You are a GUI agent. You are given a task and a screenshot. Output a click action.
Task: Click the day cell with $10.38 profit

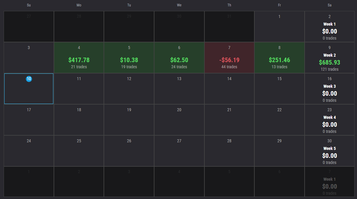129,57
